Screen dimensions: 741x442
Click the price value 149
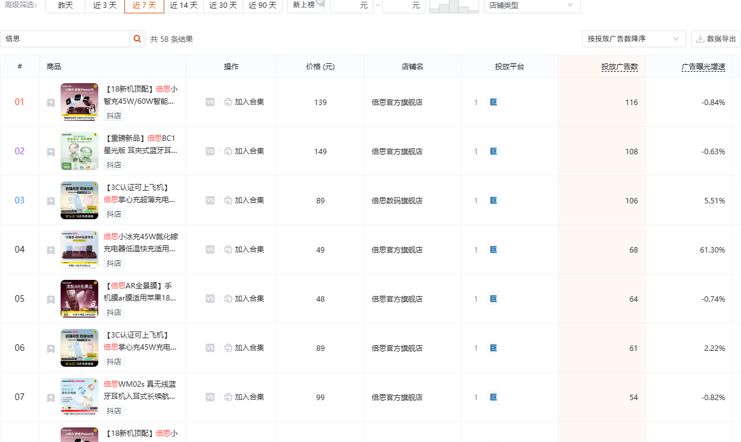(321, 152)
